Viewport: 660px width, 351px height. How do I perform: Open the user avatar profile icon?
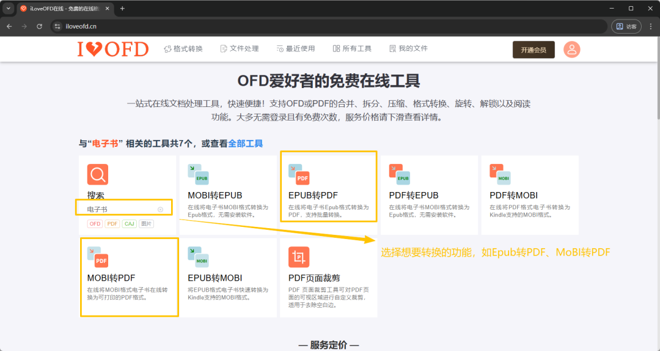click(571, 50)
